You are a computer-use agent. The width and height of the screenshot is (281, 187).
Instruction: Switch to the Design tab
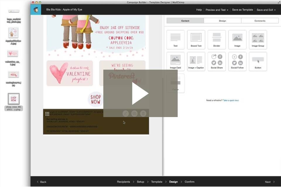222,21
